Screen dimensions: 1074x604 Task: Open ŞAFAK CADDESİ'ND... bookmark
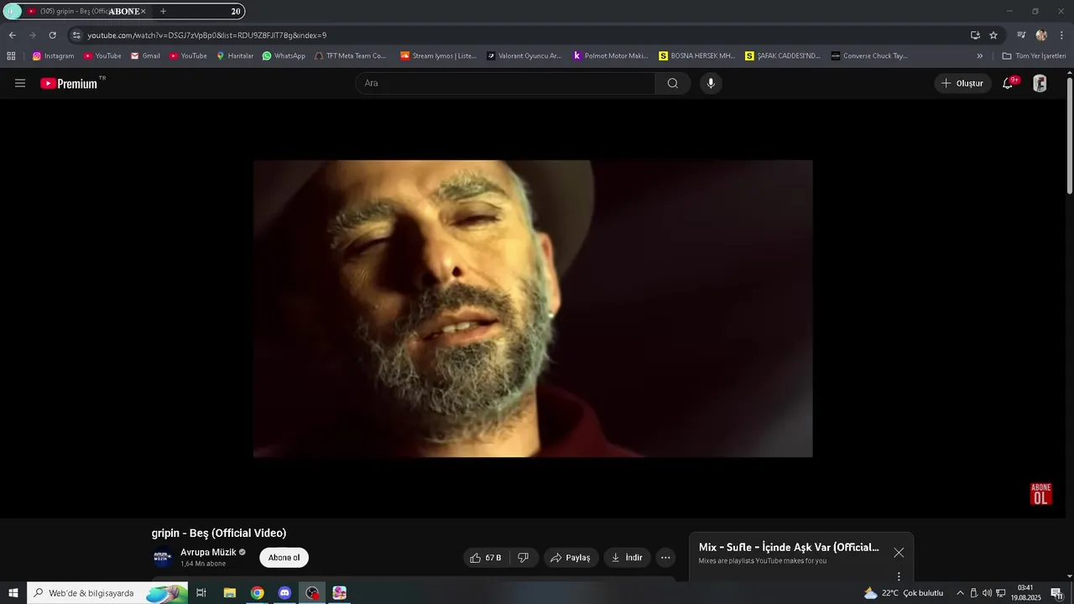tap(784, 56)
